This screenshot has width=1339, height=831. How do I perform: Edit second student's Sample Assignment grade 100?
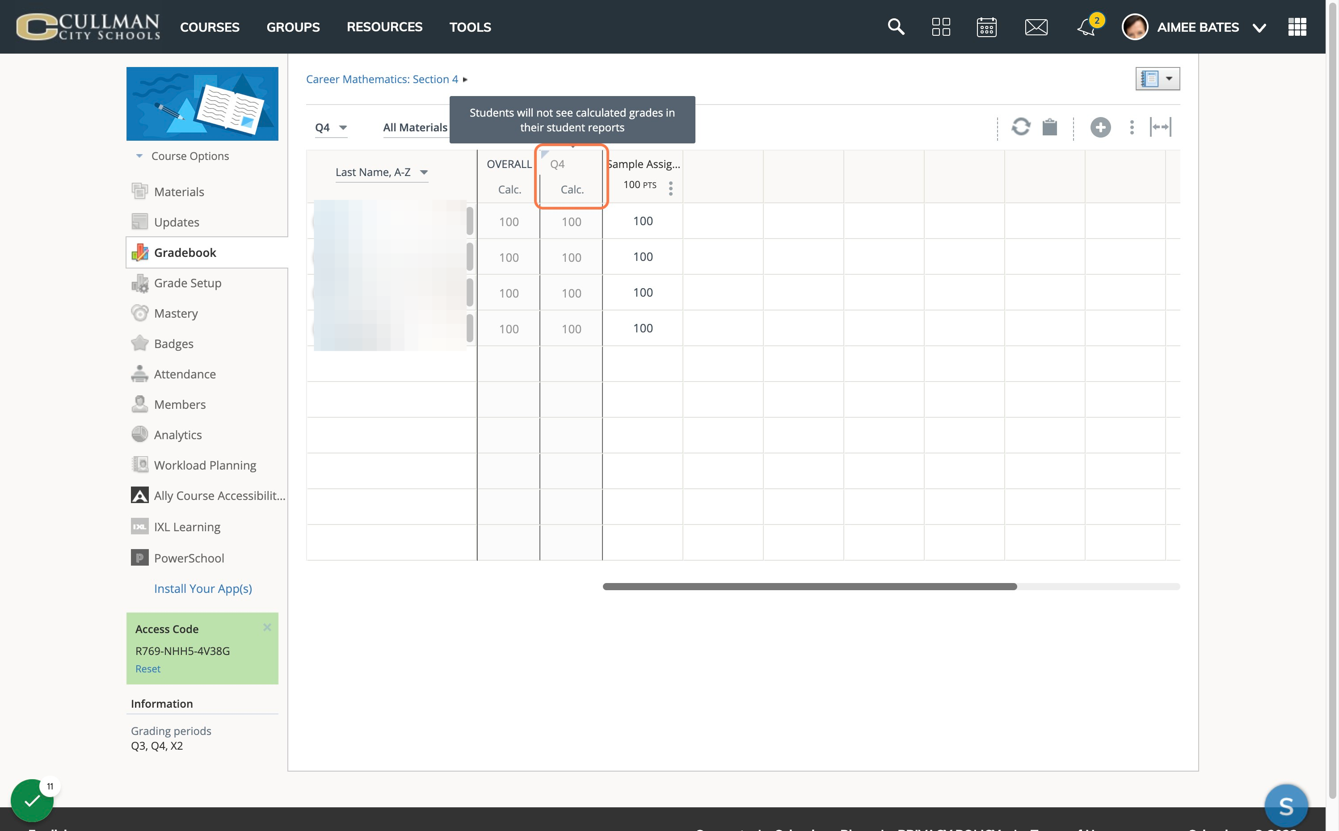[643, 256]
